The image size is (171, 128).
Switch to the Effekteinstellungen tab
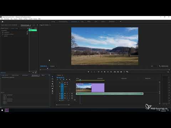click(25, 25)
